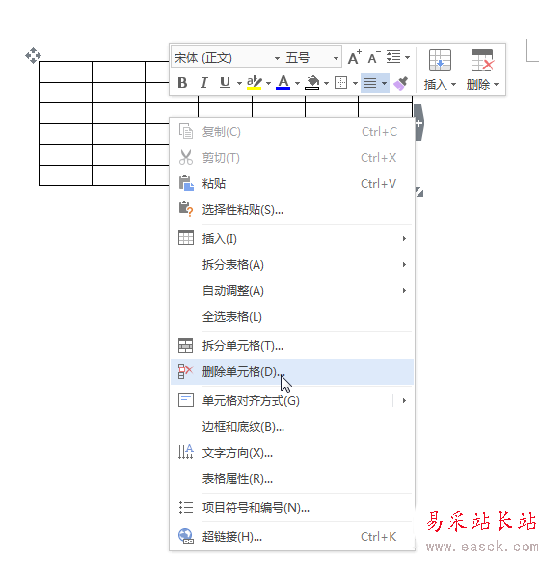Screen dimensions: 539x561
Task: Expand font color dropdown arrow
Action: coord(297,83)
